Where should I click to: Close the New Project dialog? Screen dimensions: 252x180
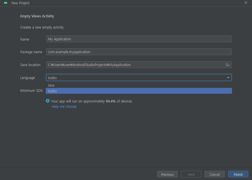pyautogui.click(x=246, y=3)
